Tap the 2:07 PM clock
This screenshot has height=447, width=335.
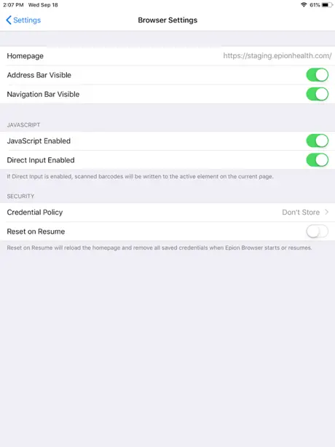pos(13,5)
